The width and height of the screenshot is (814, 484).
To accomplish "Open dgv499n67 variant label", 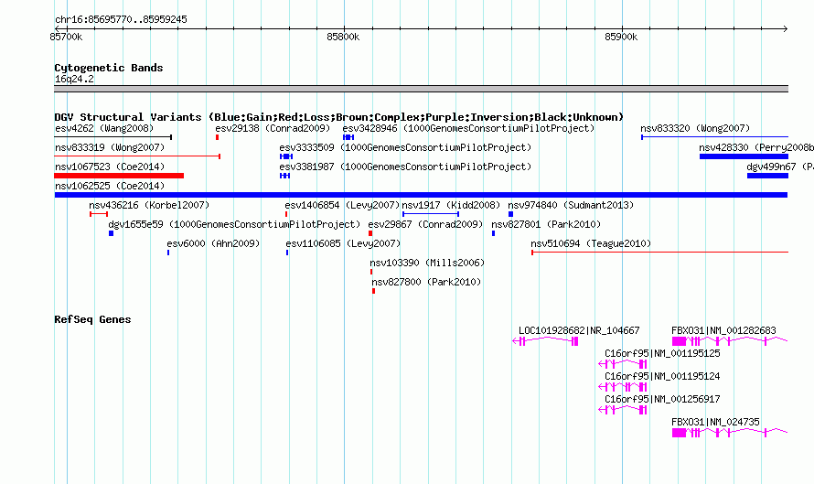I will [780, 167].
